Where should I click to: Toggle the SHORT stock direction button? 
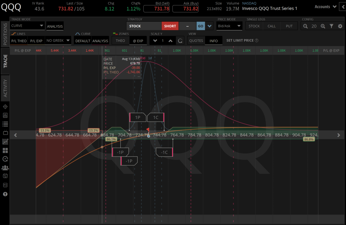pos(170,26)
